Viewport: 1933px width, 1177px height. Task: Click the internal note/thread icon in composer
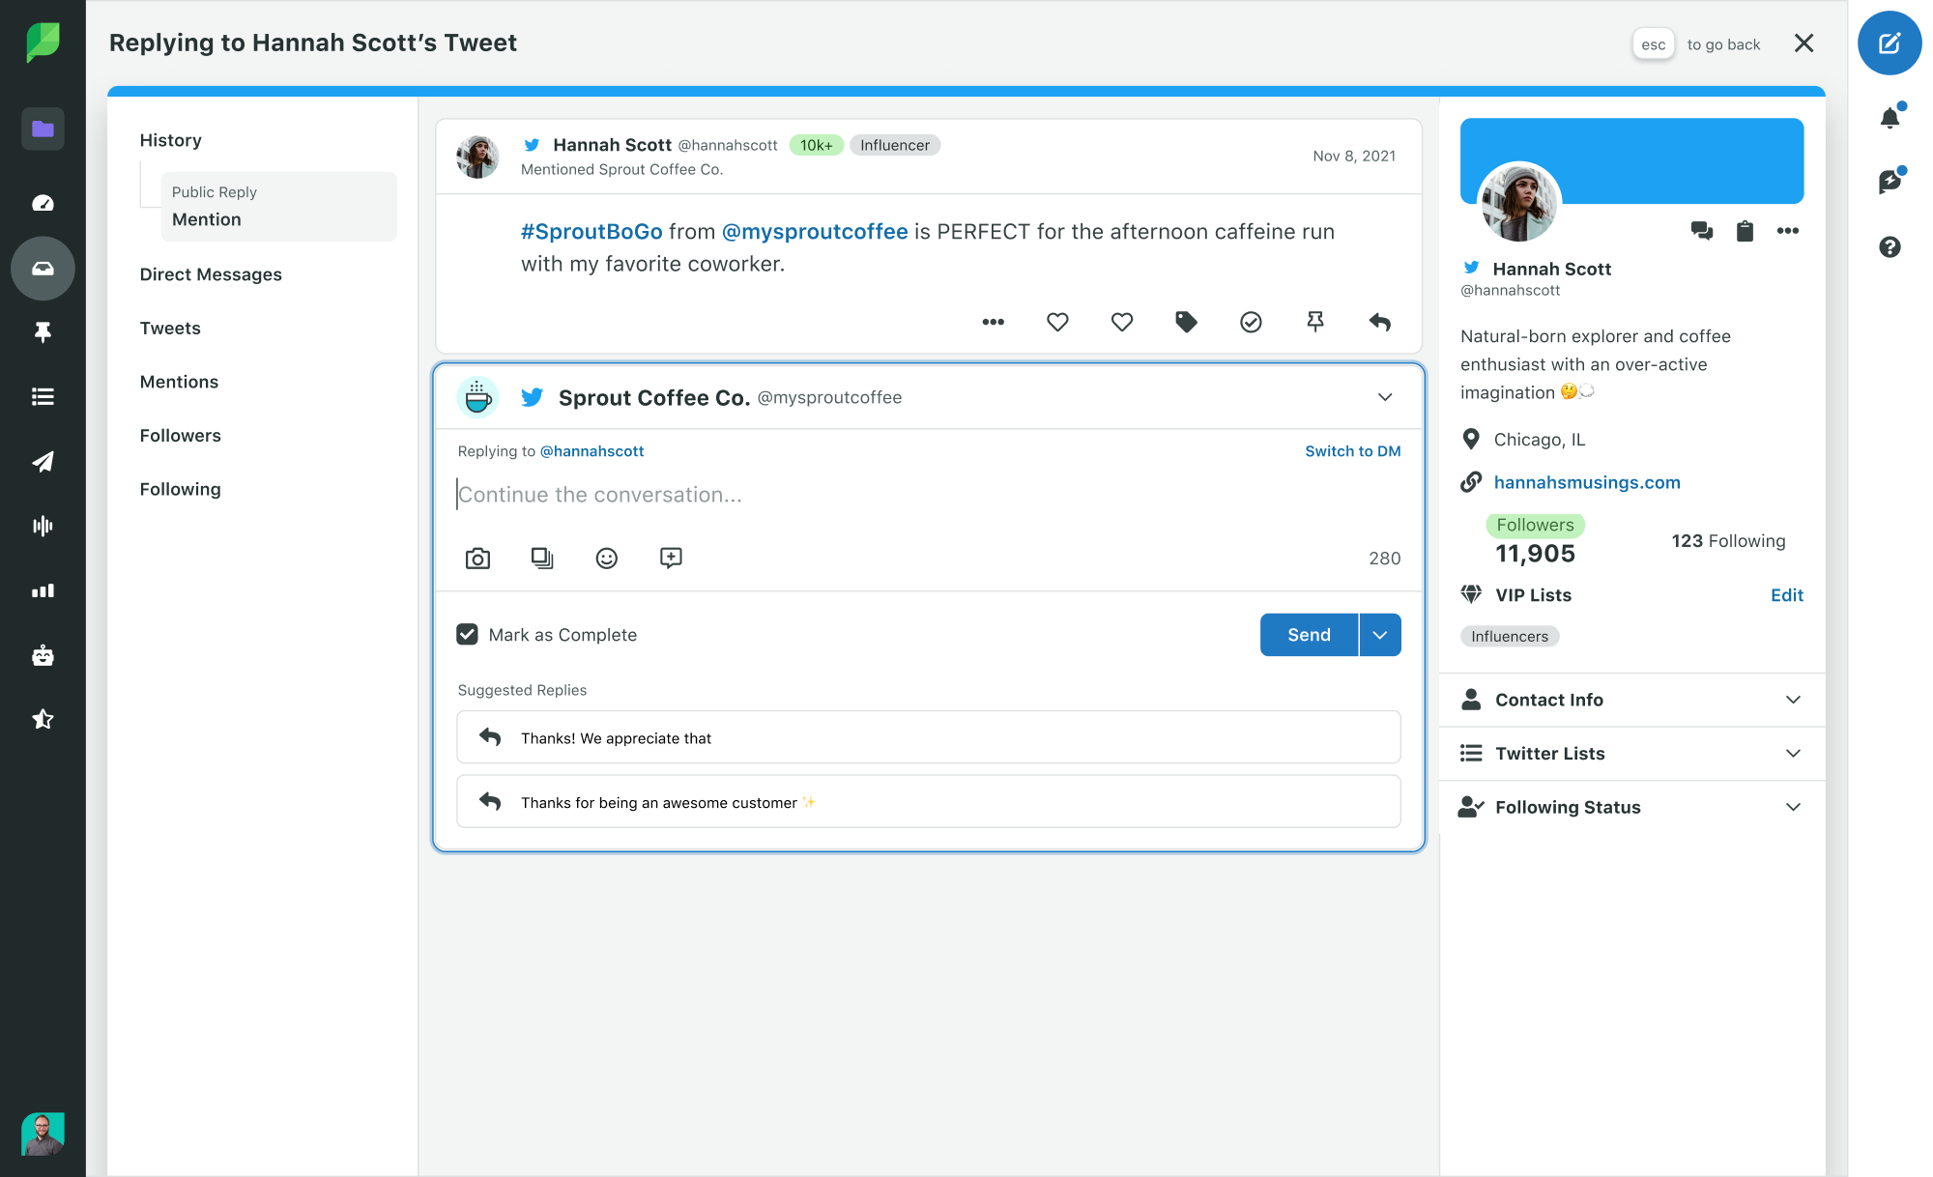(x=673, y=558)
